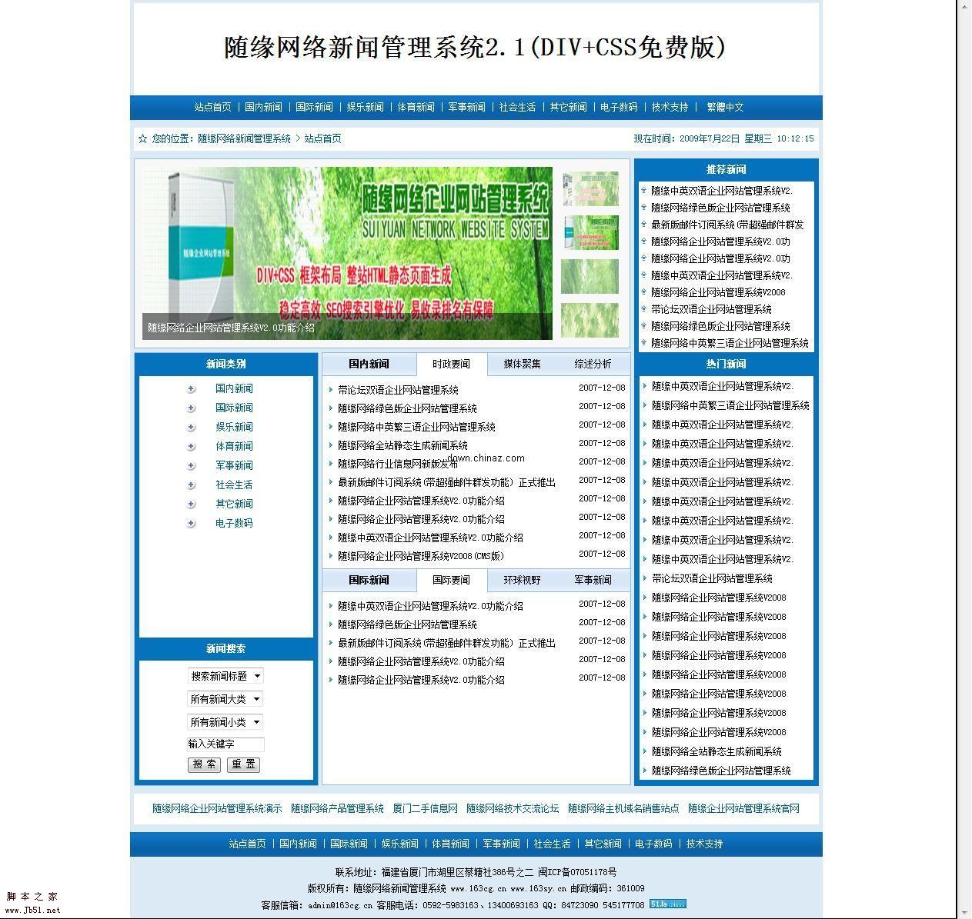Open 国内新闻 in top navigation

click(263, 107)
